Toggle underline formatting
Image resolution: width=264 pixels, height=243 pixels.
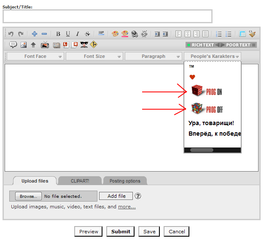(68, 34)
